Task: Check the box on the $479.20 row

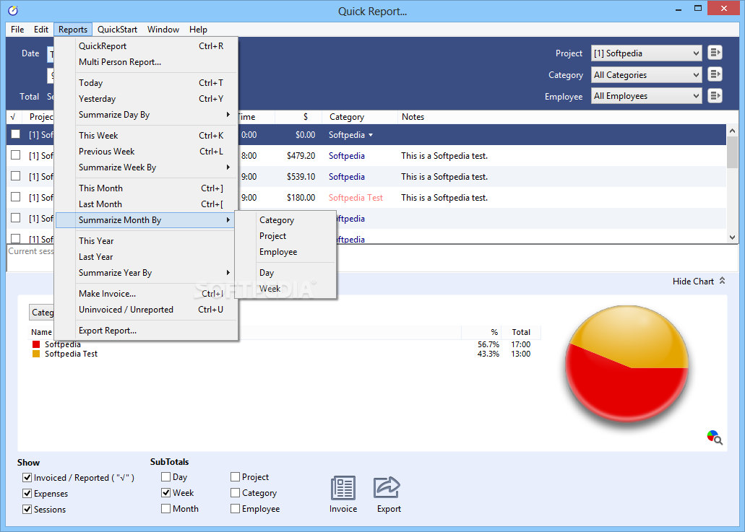Action: tap(16, 155)
